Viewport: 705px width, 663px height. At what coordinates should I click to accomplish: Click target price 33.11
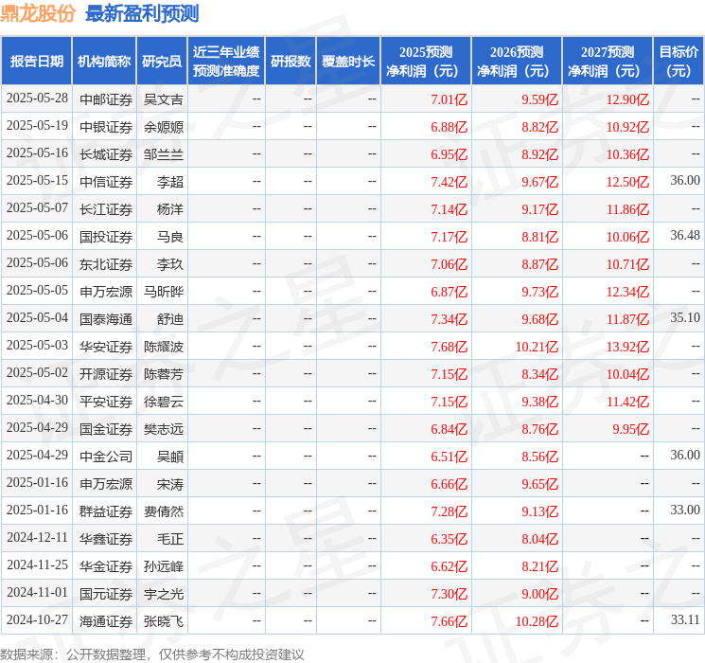coord(685,619)
